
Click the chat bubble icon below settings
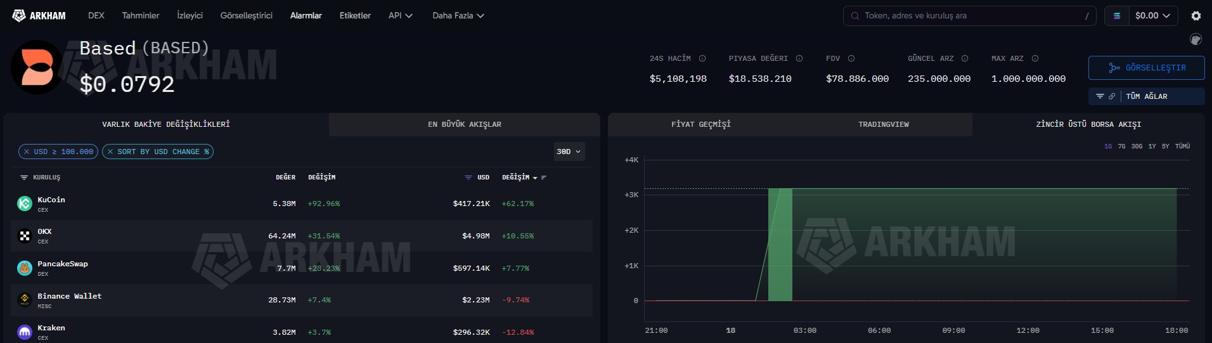tap(1196, 39)
